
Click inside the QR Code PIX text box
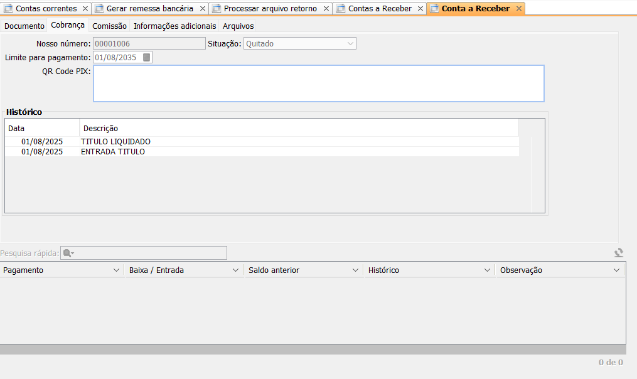tap(318, 83)
